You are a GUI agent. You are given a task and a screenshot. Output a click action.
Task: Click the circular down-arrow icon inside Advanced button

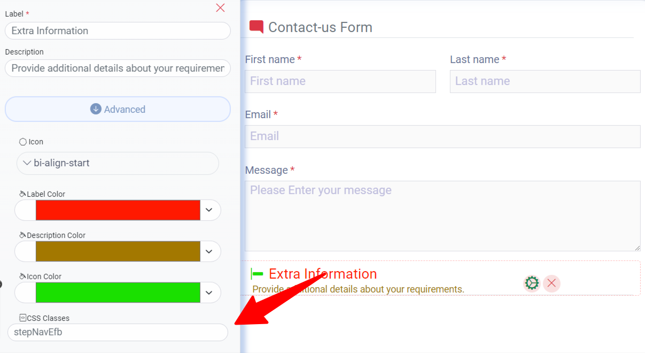tap(95, 109)
